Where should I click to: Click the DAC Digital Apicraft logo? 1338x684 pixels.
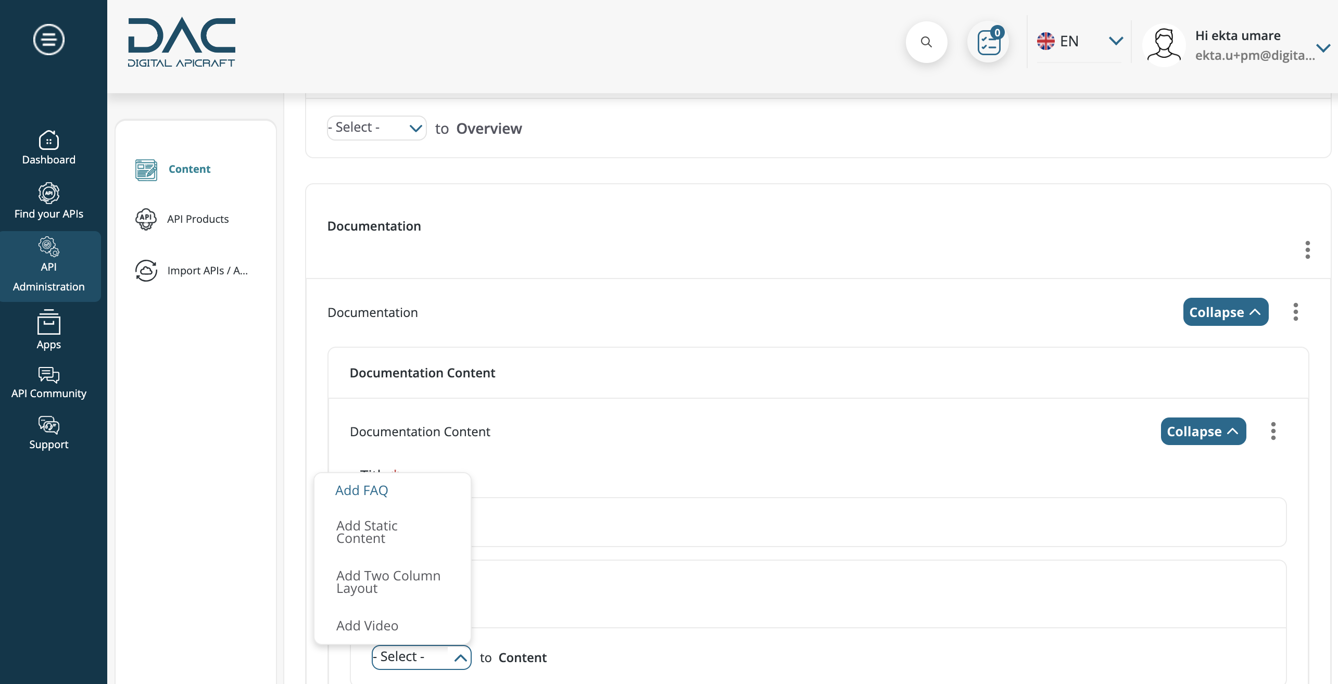(x=182, y=43)
